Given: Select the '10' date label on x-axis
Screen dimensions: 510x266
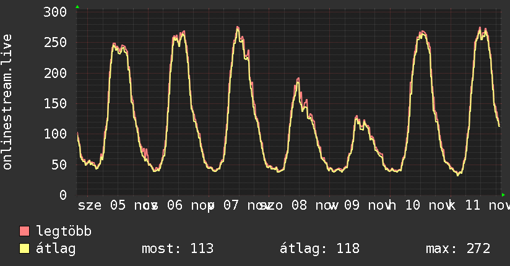Looking at the screenshot, I should (412, 205).
